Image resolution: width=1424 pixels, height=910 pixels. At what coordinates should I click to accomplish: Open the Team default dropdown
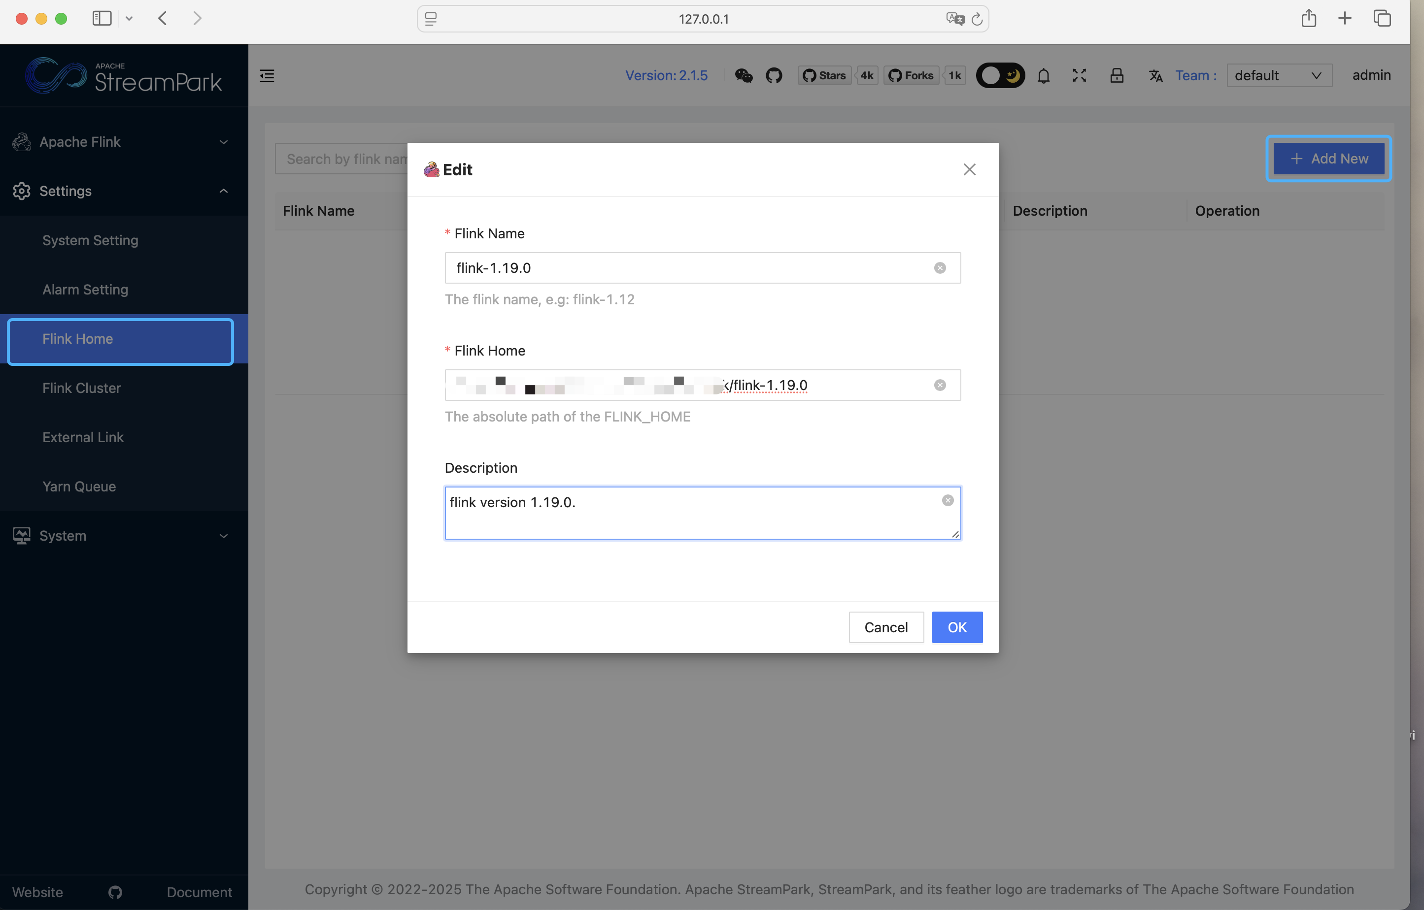click(x=1279, y=76)
